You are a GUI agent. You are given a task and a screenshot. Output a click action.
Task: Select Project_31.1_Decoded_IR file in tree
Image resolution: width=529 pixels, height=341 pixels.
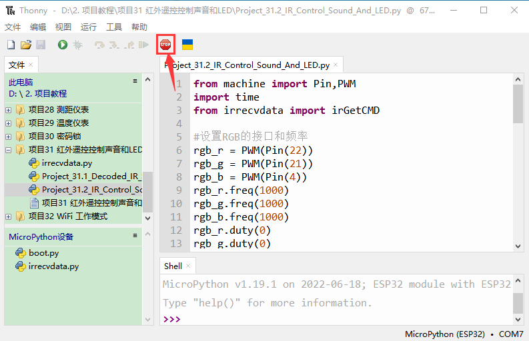tap(90, 176)
